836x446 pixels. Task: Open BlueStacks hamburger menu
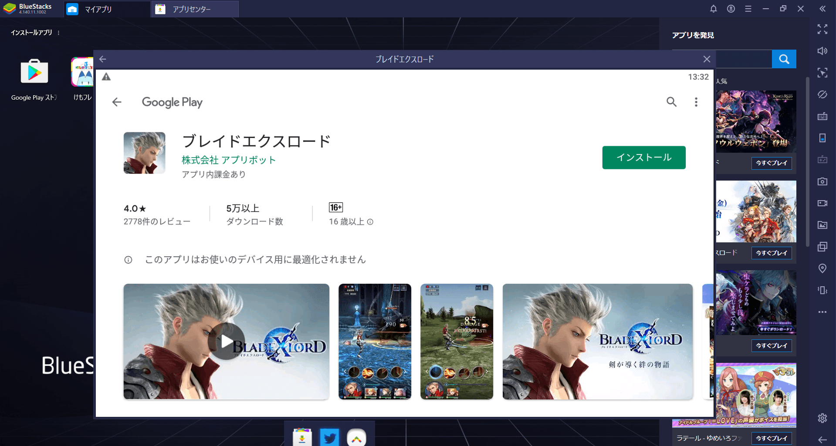[x=748, y=9]
